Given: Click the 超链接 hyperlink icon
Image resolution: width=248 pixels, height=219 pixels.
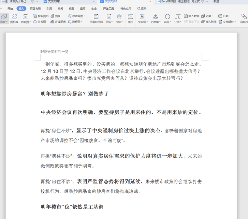Looking at the screenshot, I should point(244,16).
